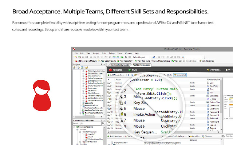Click the magnifier search icon in the toolbar

(x=183, y=57)
